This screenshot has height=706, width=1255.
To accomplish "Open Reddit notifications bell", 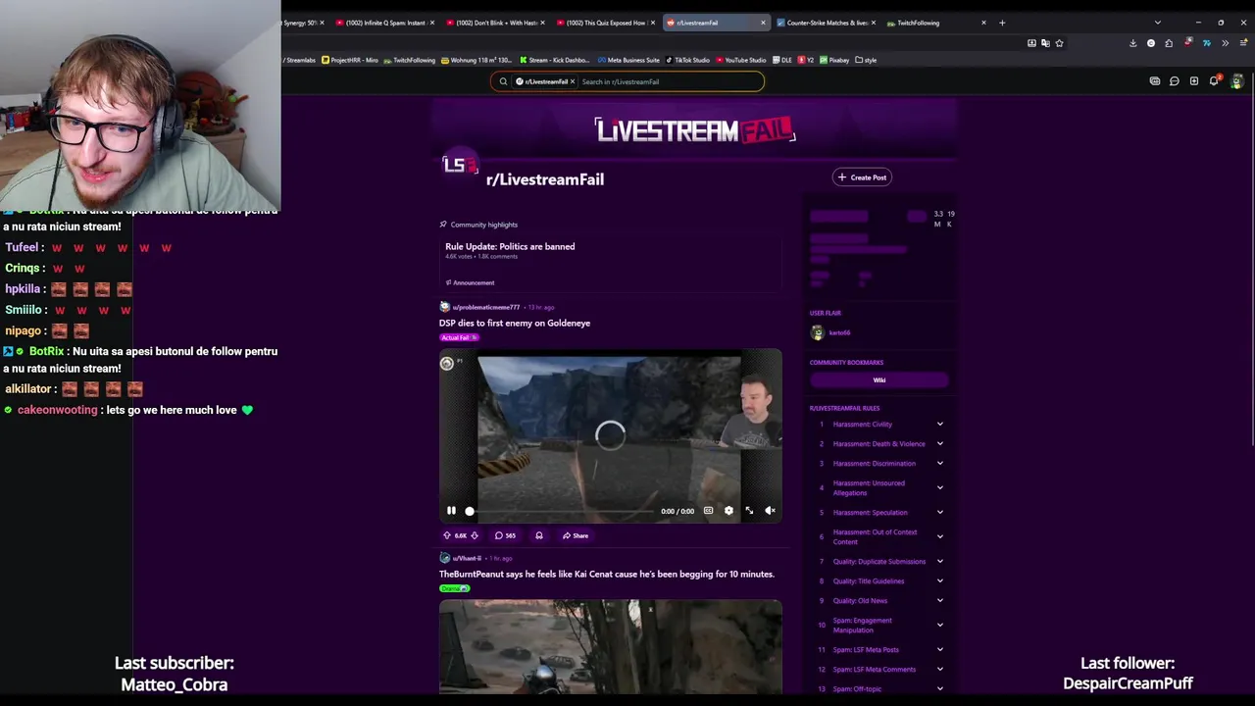I will coord(1214,81).
